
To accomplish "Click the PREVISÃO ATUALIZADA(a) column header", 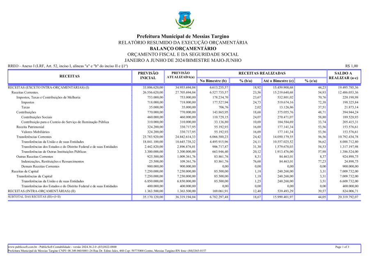I will (180, 75).
